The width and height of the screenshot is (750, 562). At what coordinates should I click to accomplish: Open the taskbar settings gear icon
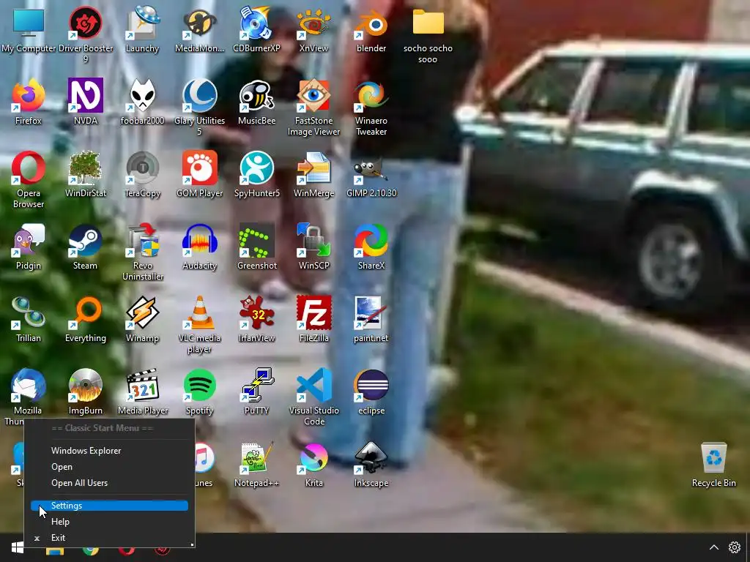tap(735, 547)
